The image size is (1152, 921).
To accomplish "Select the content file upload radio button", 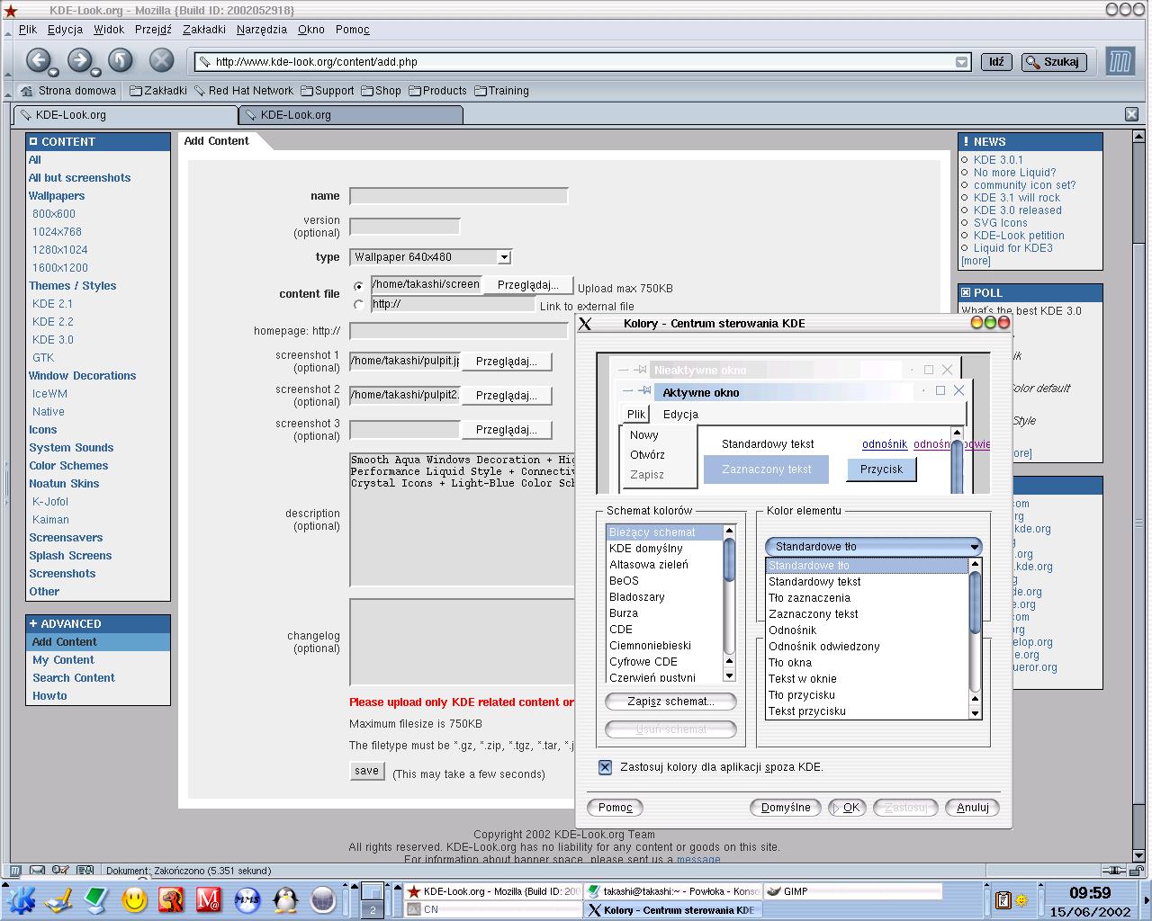I will click(x=359, y=286).
